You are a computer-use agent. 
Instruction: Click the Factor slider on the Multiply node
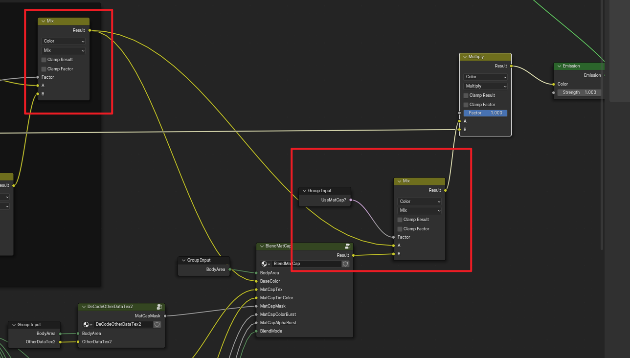point(485,113)
